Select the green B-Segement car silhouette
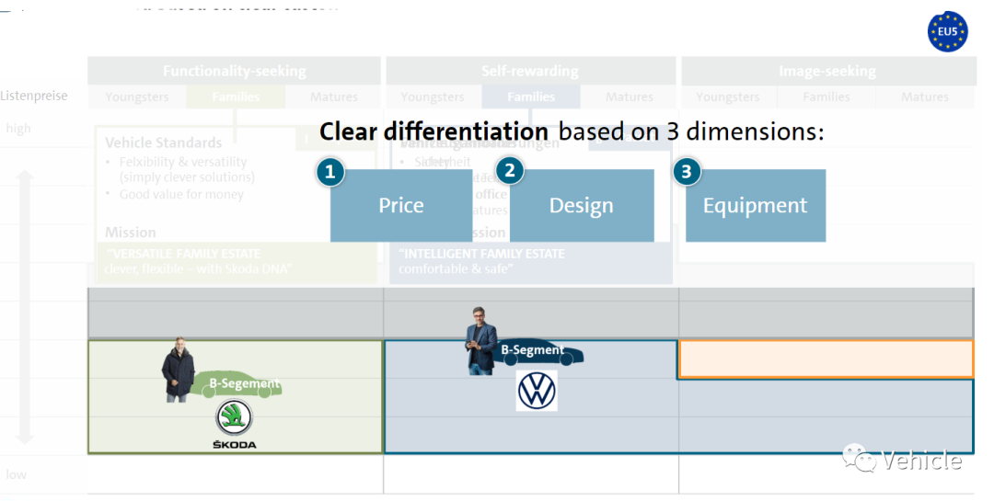Screen dimensions: 994x501 [236, 385]
